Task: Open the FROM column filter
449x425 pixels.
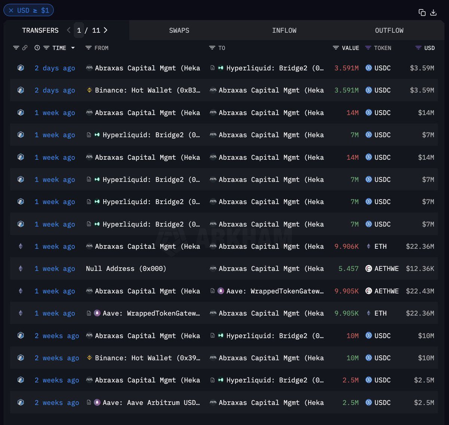Action: pyautogui.click(x=88, y=48)
